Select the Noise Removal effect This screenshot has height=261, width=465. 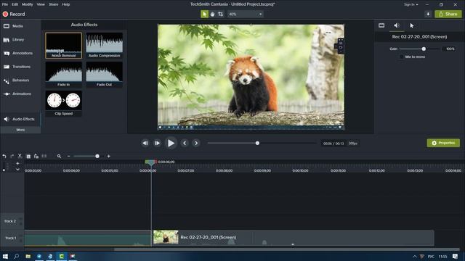click(63, 45)
